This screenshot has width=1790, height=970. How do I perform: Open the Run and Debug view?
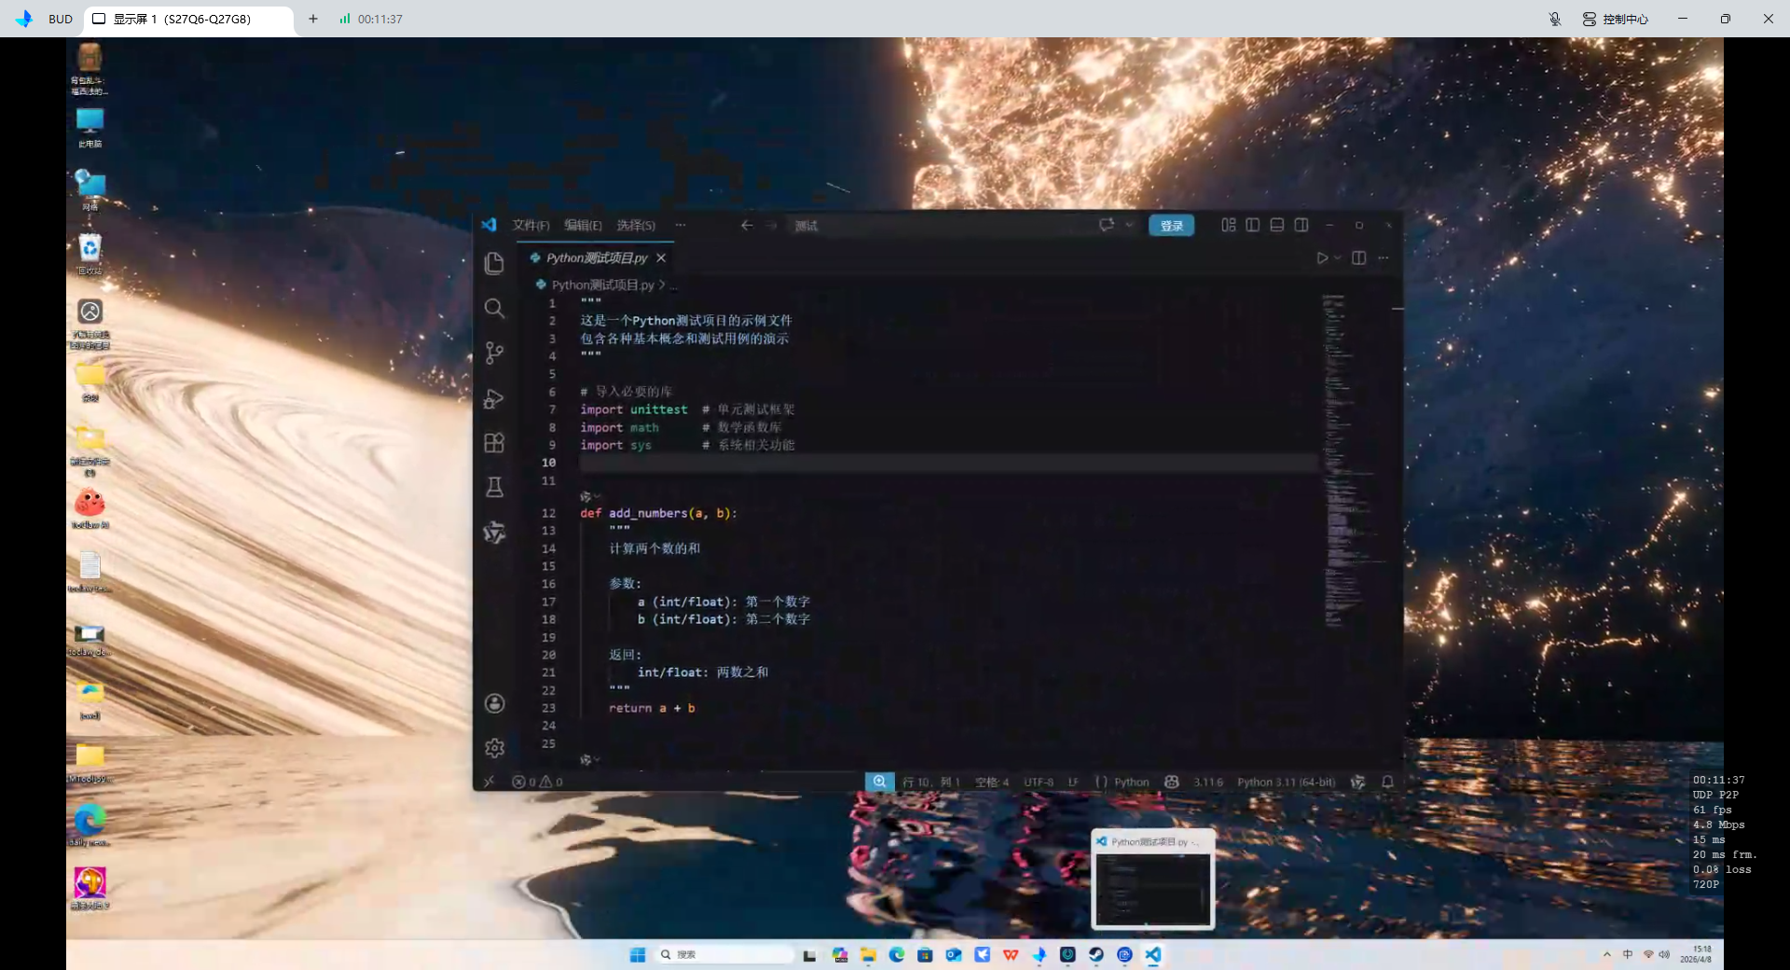click(494, 398)
